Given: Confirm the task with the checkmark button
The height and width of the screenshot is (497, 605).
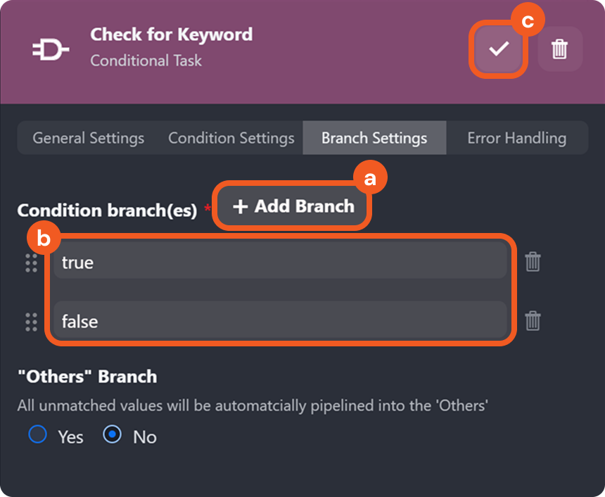Looking at the screenshot, I should point(499,49).
